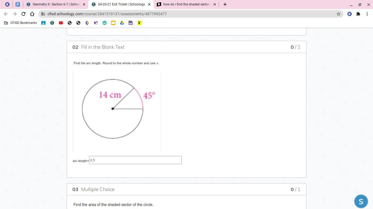Close the 04-20-21 Exit Ticket tab

[x=149, y=4]
